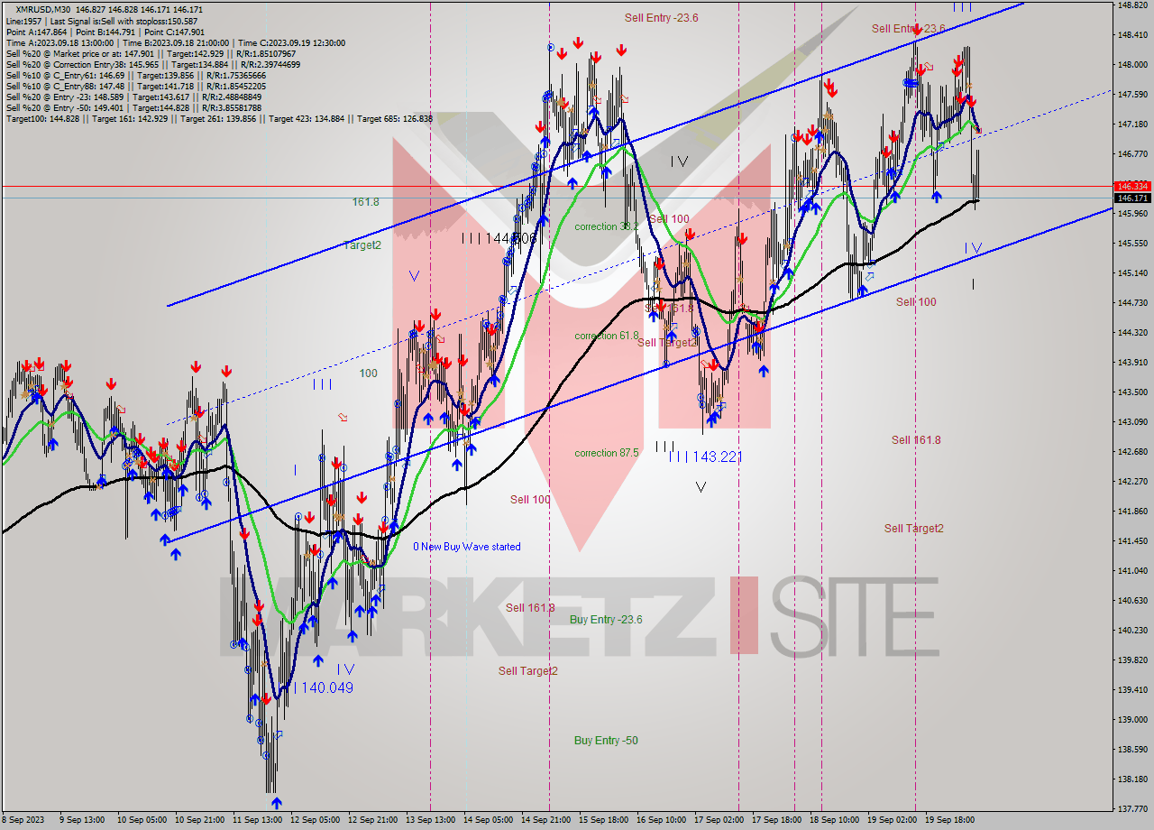
Task: Click the 'correction 61.8' chart label
Action: tap(608, 336)
